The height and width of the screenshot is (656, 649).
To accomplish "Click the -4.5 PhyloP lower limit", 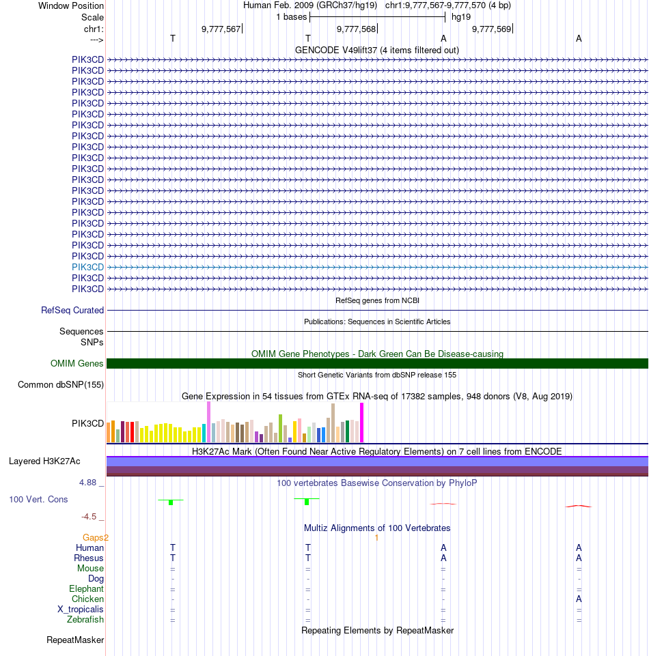I will coord(89,517).
